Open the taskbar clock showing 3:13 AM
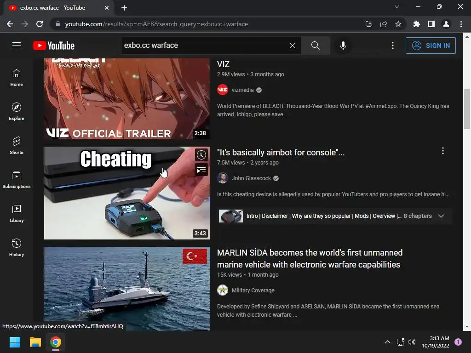The height and width of the screenshot is (353, 471). click(436, 342)
